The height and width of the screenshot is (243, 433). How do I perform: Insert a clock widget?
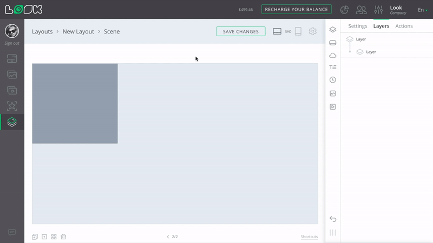(333, 80)
